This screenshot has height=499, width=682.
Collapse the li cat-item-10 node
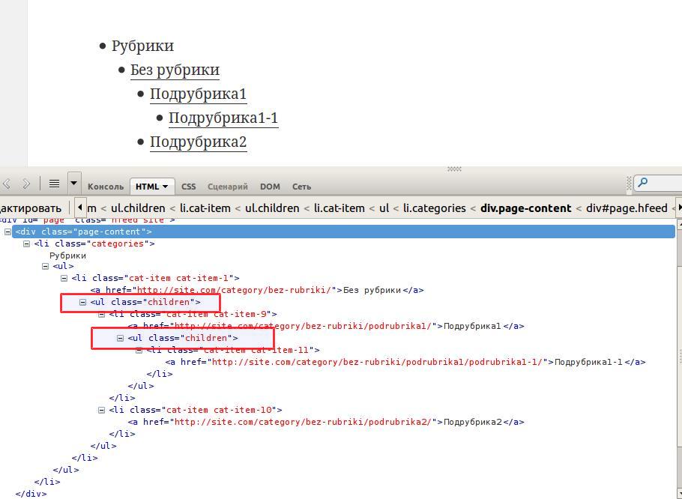(101, 410)
